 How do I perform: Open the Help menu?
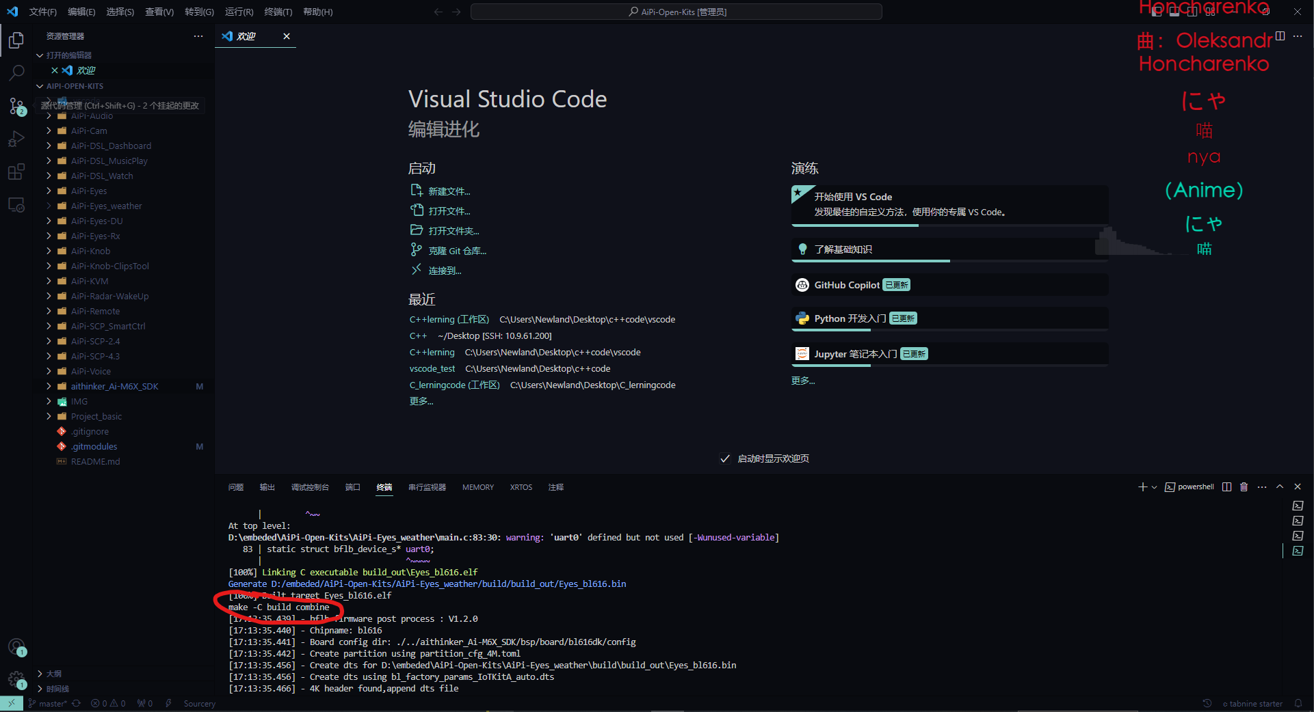318,12
